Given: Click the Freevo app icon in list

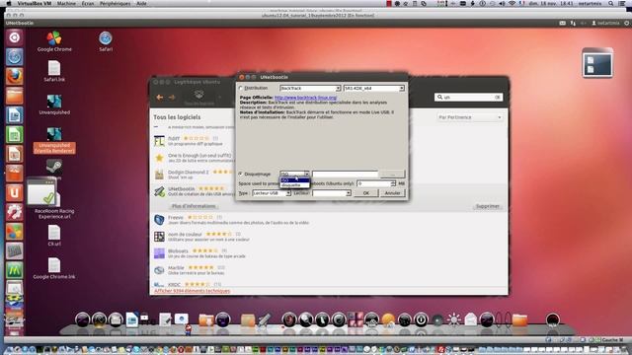Looking at the screenshot, I should [159, 219].
